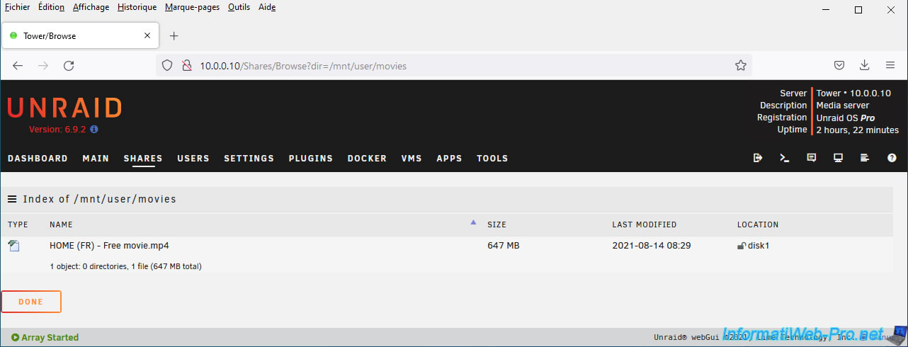The height and width of the screenshot is (347, 908).
Task: Open HOME (FR) - Free movie.mp4 link
Action: 109,246
